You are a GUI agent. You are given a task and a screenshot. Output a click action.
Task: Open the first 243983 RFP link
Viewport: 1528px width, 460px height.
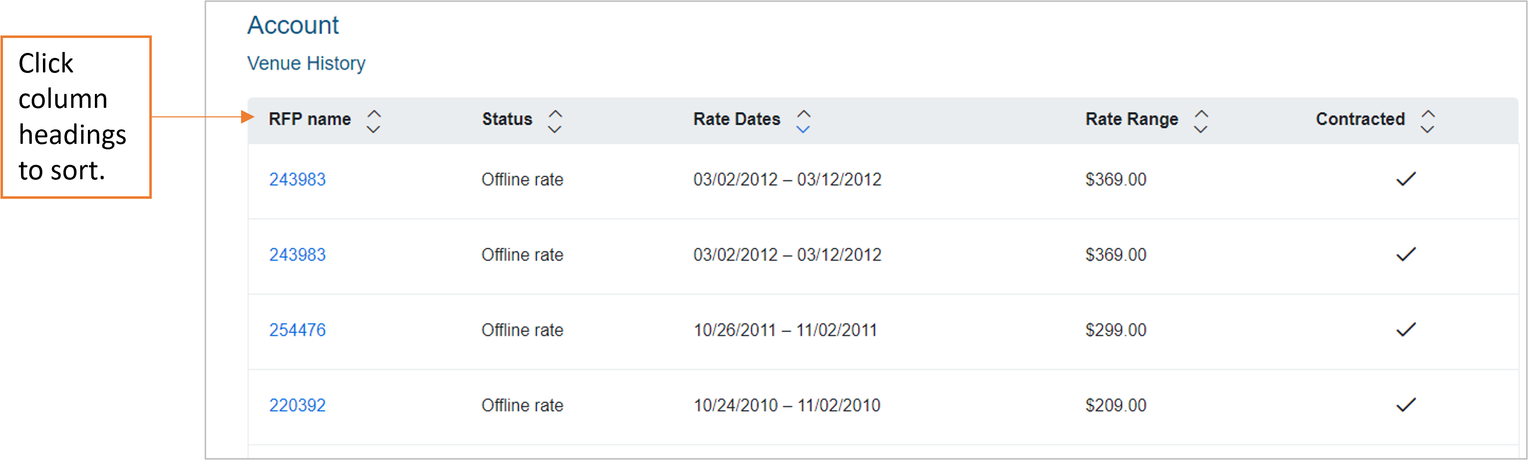coord(297,179)
